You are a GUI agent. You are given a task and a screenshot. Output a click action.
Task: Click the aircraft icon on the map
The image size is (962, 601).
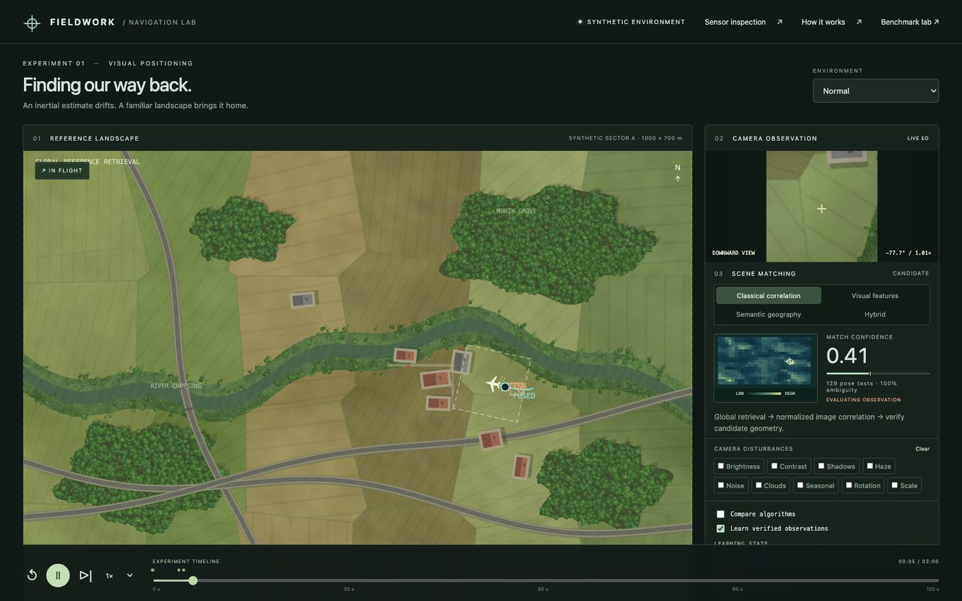493,384
